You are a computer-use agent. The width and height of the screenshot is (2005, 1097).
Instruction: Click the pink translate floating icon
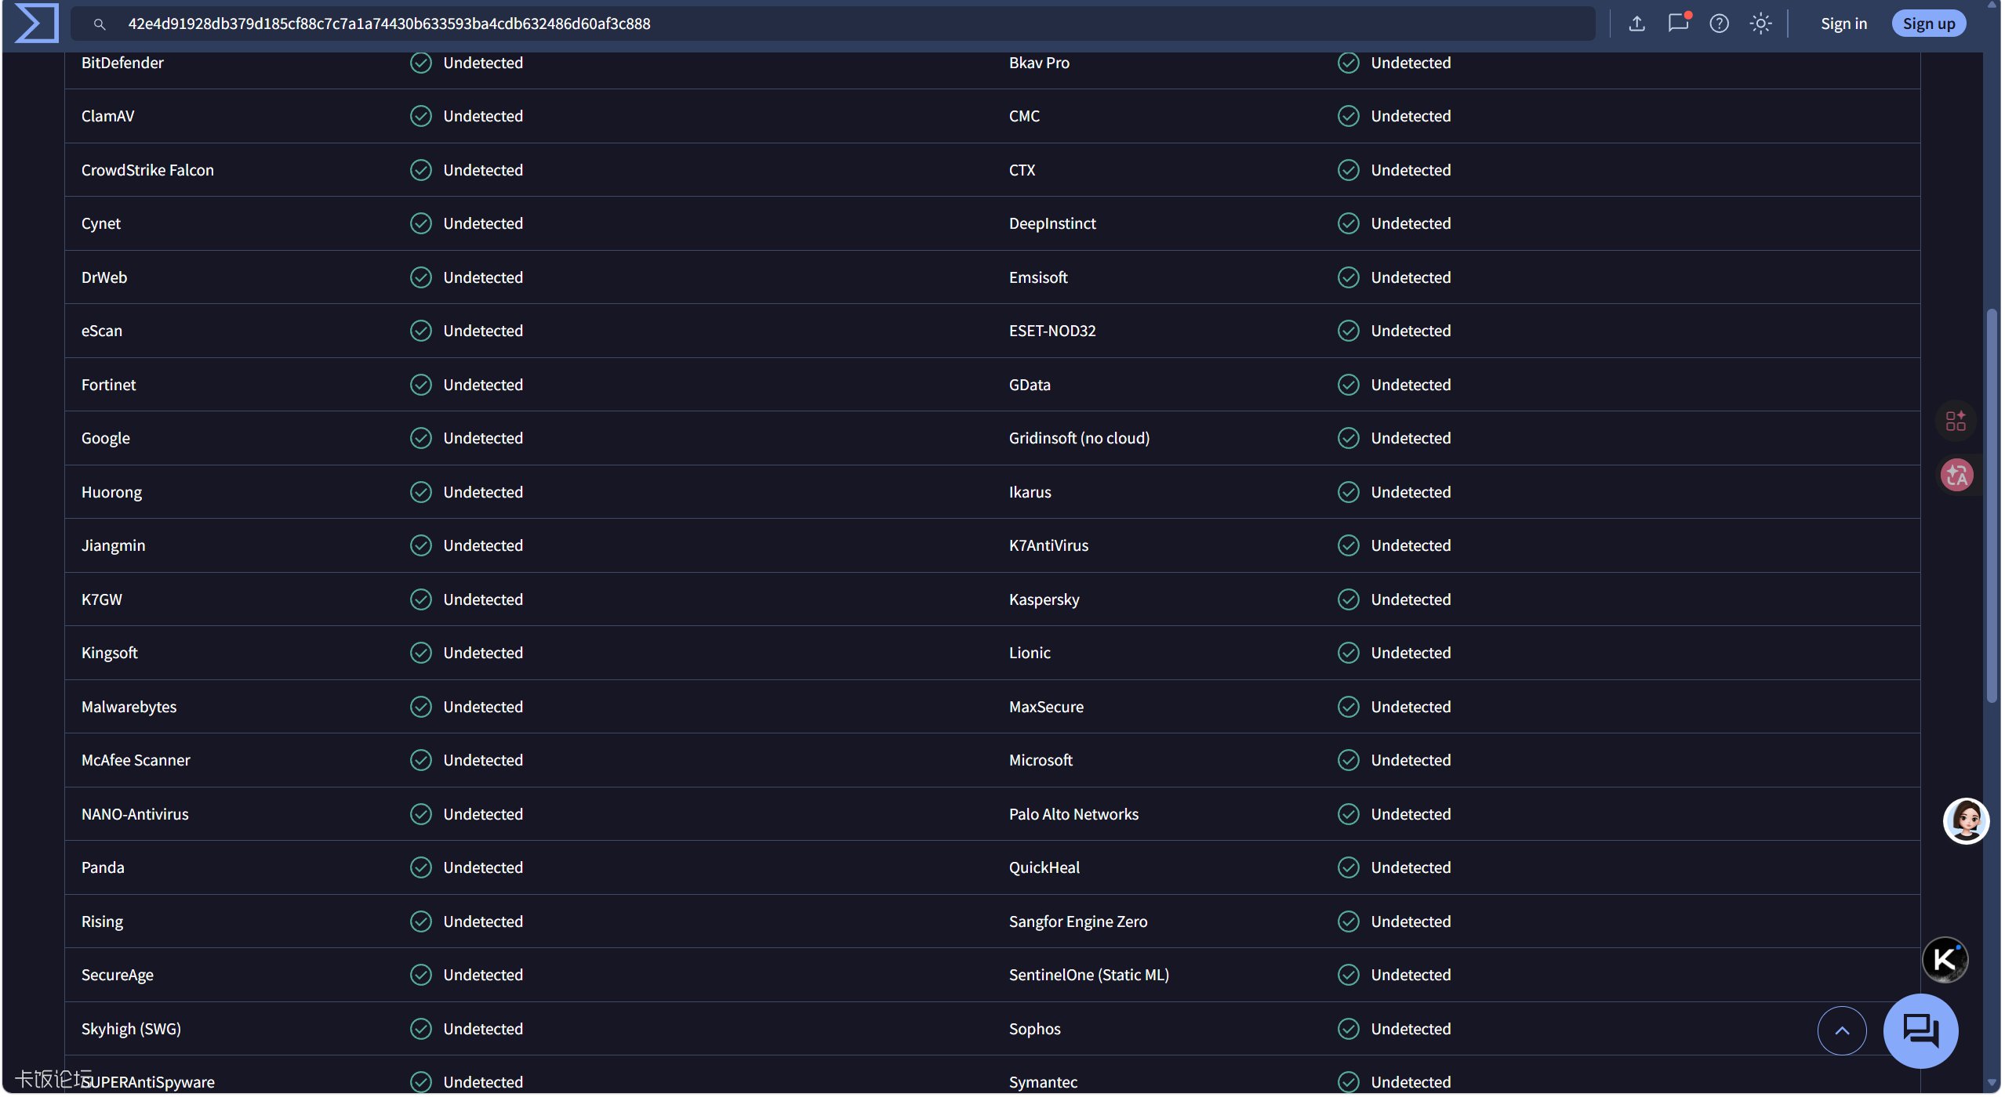(1956, 475)
